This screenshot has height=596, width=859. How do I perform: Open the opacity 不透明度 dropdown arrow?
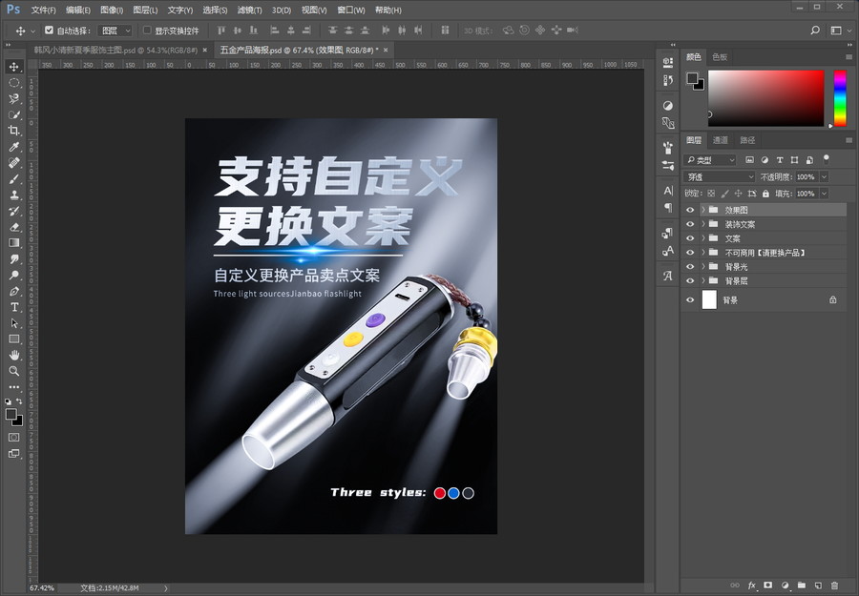pyautogui.click(x=824, y=176)
